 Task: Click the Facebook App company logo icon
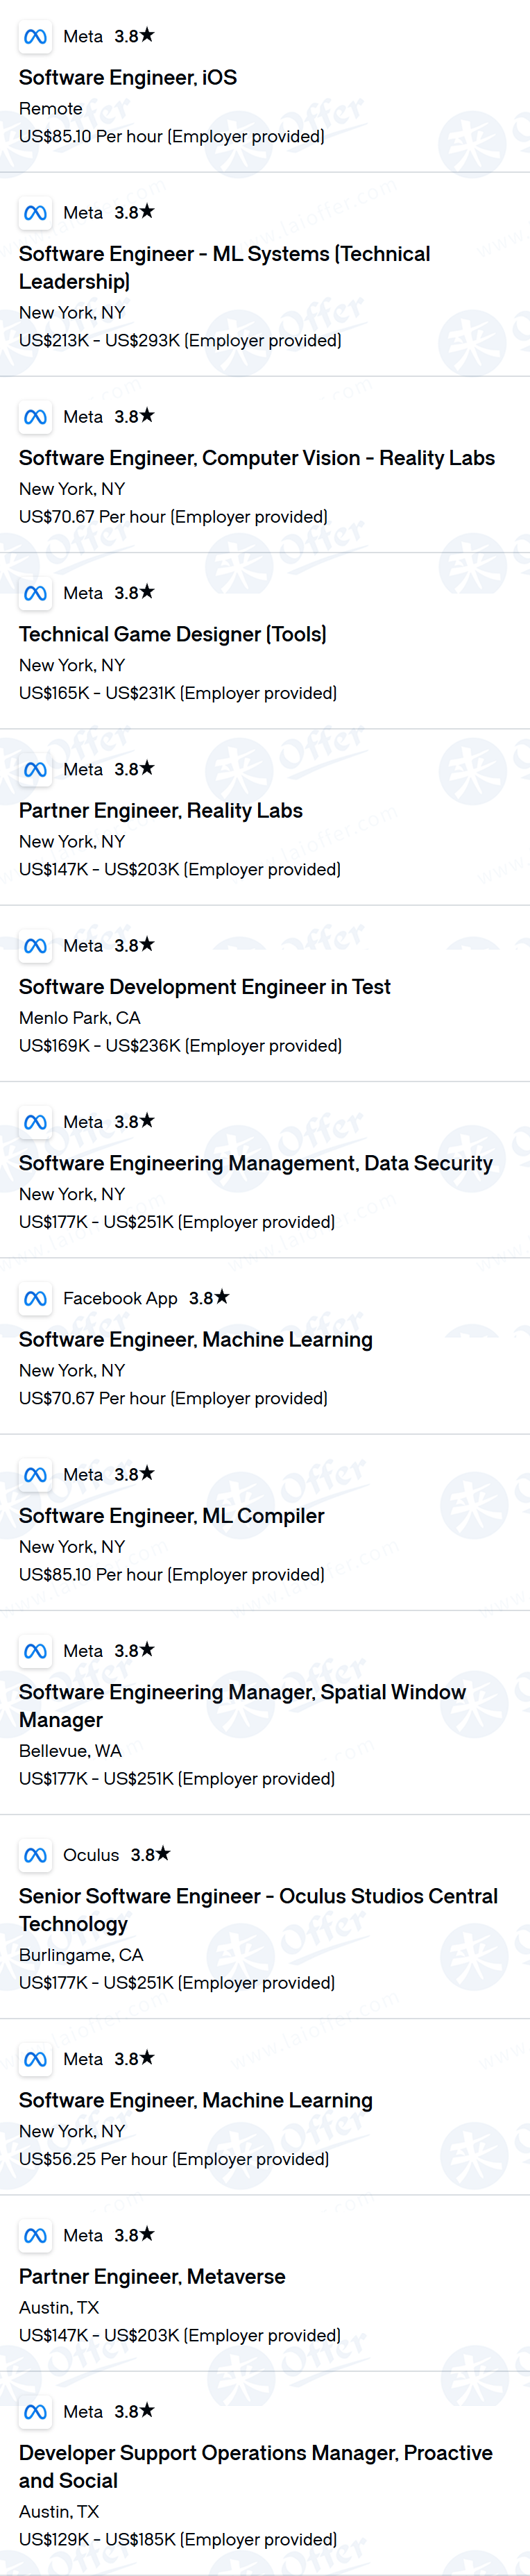click(x=35, y=1299)
